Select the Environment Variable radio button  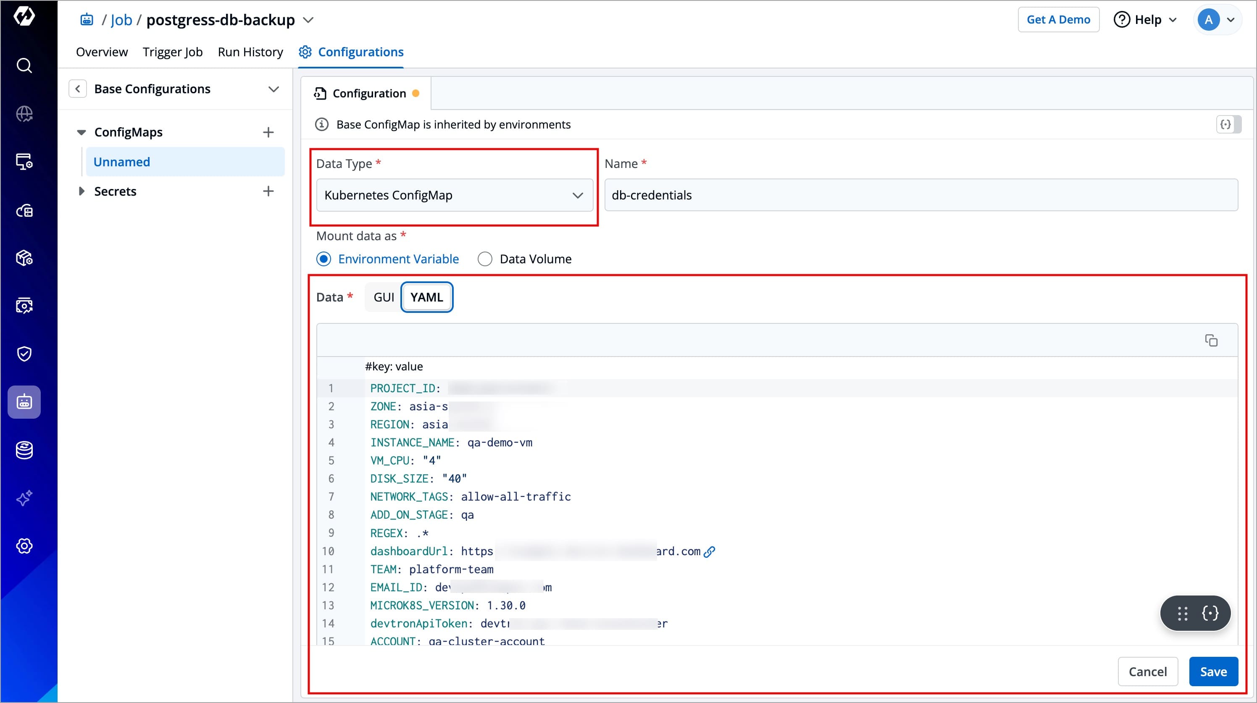[323, 259]
